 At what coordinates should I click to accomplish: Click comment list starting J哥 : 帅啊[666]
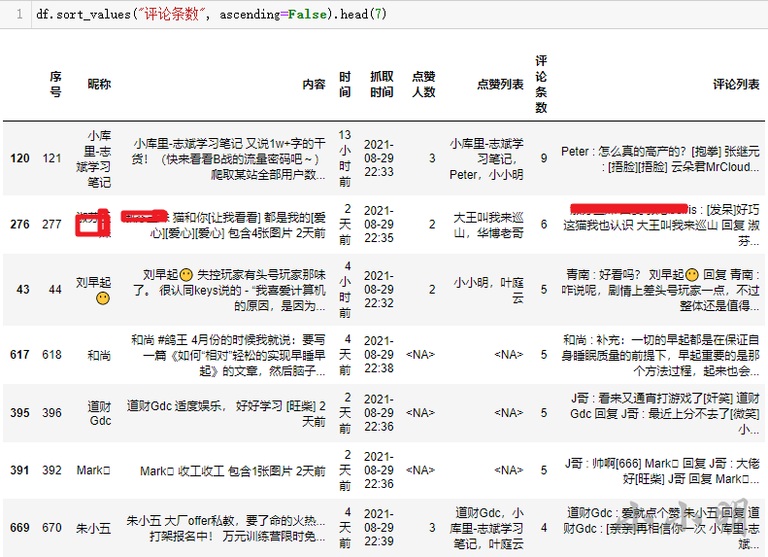pyautogui.click(x=662, y=470)
